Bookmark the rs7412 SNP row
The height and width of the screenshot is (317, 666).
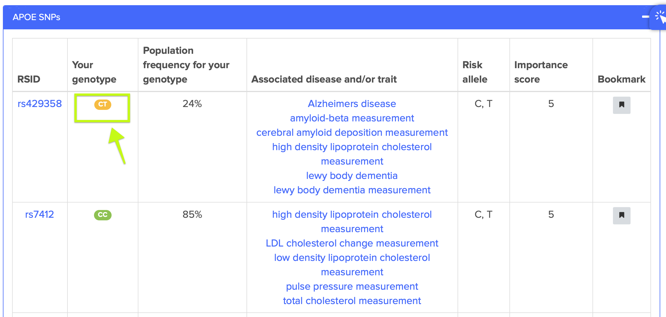click(x=621, y=215)
